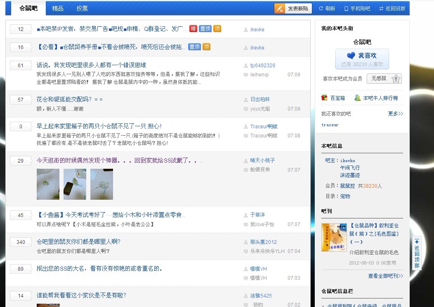Open the pinned post 本吧禁IP发言
Image resolution: width=434 pixels, height=307 pixels.
(111, 29)
